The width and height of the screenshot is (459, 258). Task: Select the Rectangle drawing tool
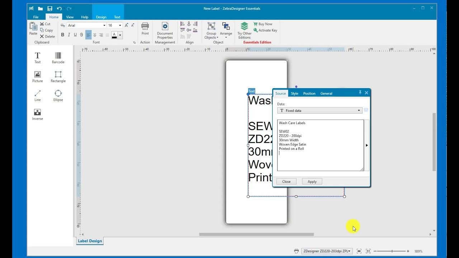58,76
